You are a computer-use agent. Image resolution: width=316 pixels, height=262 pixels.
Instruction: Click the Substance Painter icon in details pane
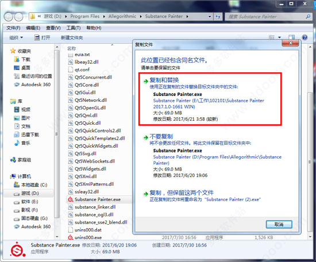coord(18,249)
